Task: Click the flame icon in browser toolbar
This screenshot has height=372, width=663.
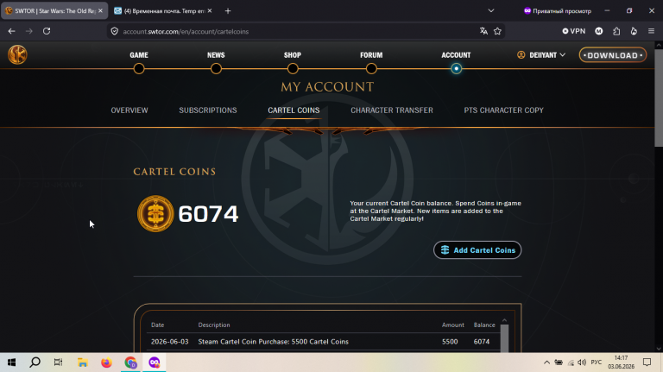Action: [634, 31]
